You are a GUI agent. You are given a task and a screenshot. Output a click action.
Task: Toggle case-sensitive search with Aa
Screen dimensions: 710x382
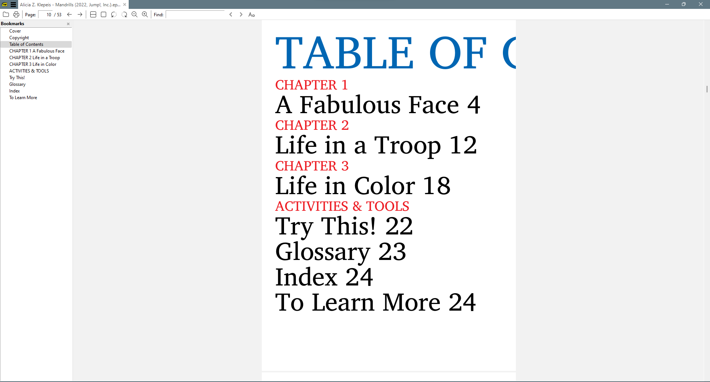click(251, 14)
